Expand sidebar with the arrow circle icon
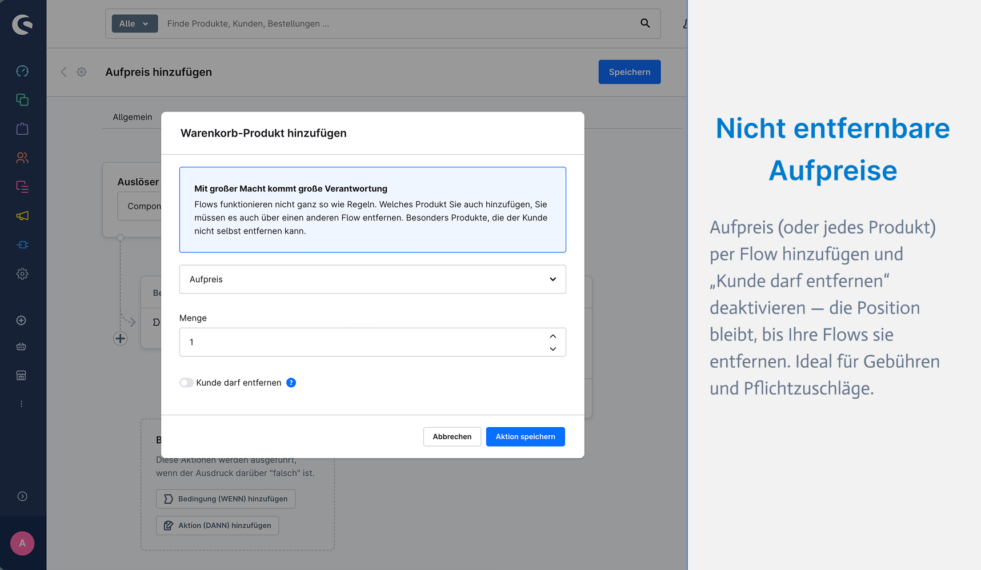Screen dimensions: 981x570 pos(22,496)
